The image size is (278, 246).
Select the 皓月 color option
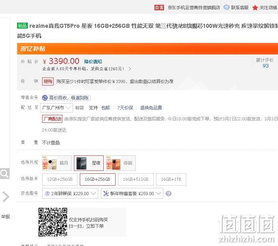(x=57, y=163)
